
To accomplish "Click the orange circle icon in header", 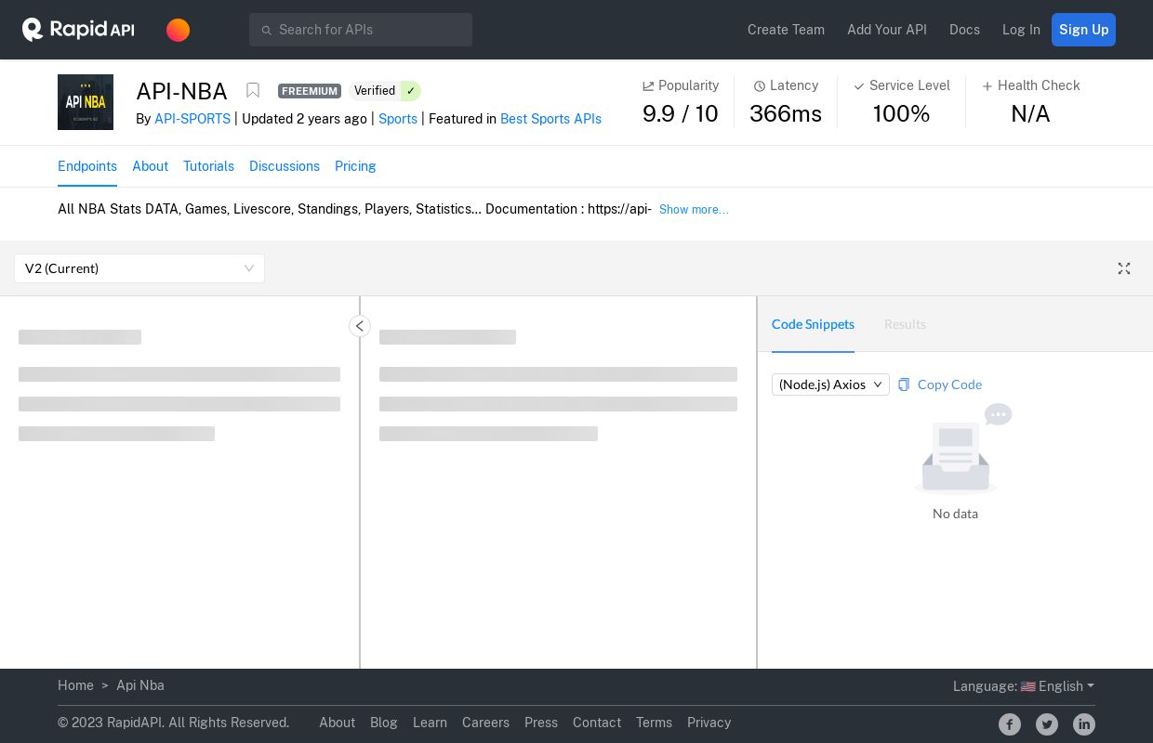I will click(x=178, y=30).
